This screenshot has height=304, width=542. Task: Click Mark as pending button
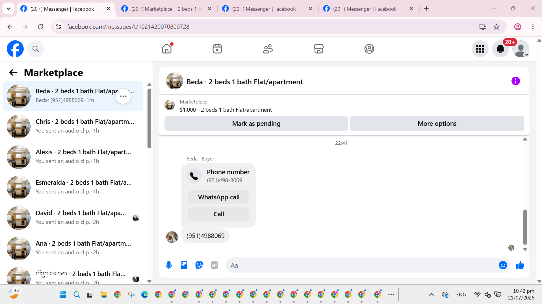pyautogui.click(x=256, y=124)
